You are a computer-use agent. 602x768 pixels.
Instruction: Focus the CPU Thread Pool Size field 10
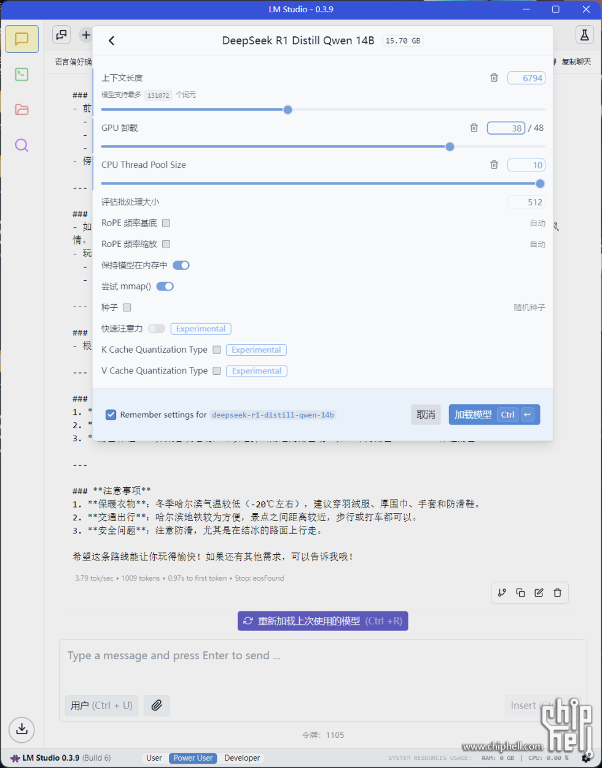(526, 165)
